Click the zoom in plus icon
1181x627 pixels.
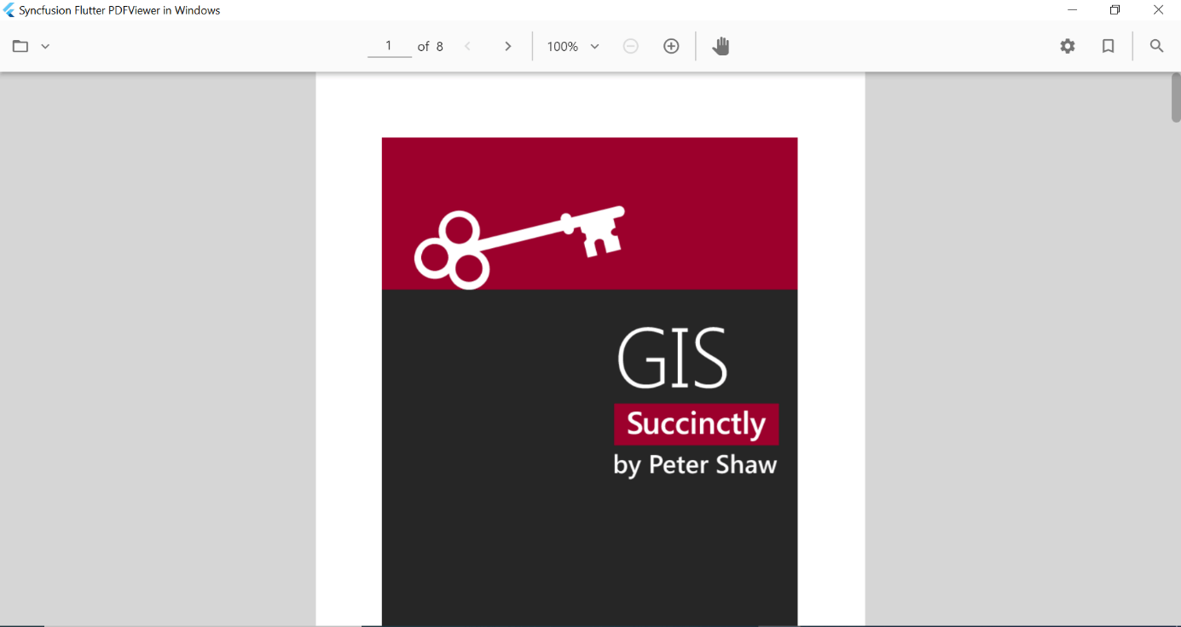click(671, 46)
